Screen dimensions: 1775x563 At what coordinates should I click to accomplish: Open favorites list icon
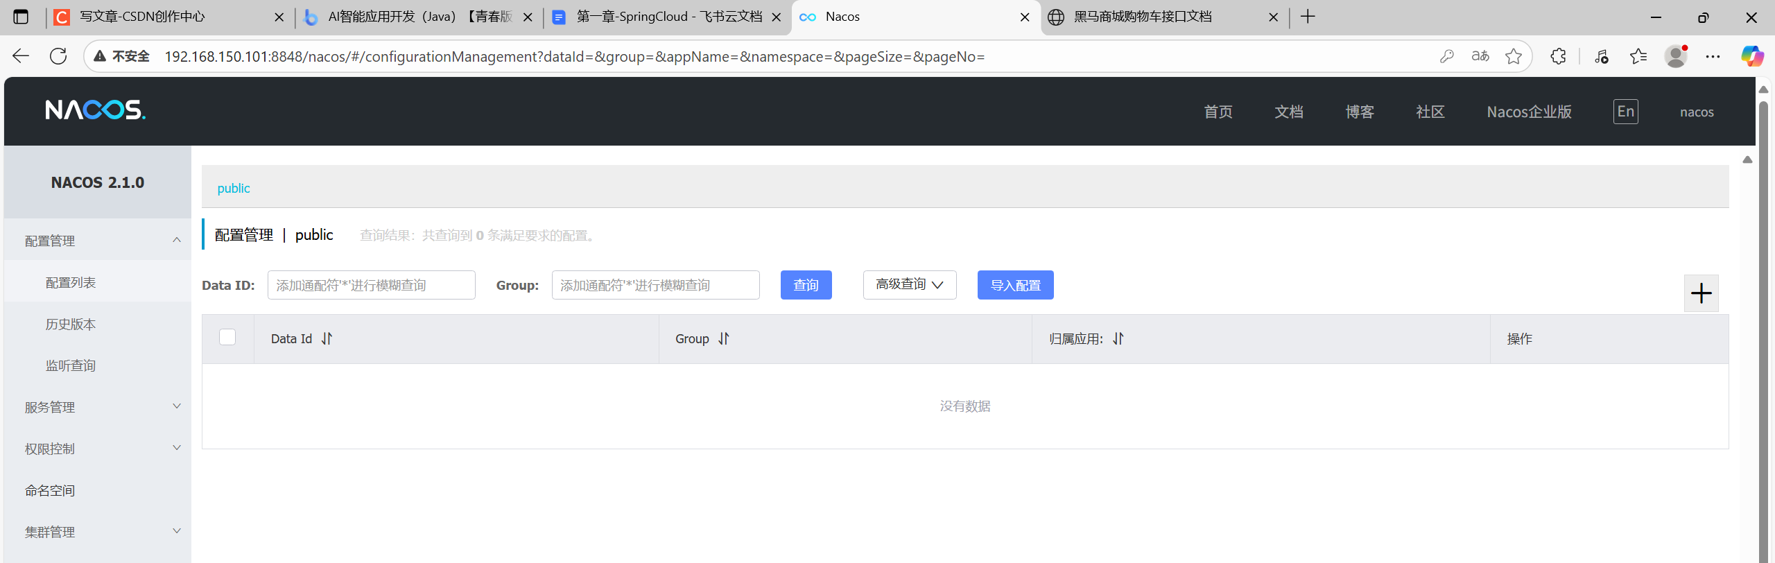pyautogui.click(x=1638, y=56)
